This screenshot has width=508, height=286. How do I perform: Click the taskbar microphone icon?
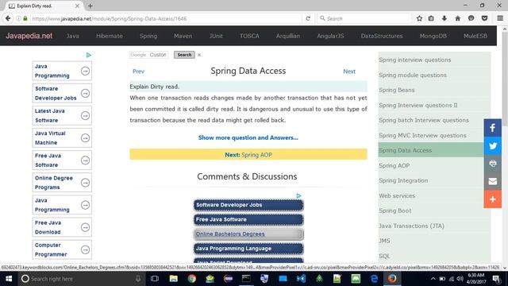tap(138, 279)
